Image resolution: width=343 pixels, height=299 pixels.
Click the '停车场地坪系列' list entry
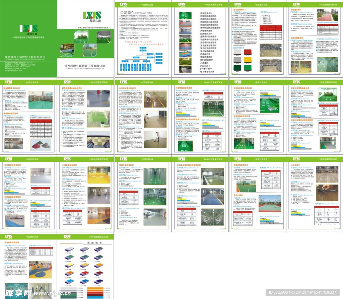coord(207,72)
